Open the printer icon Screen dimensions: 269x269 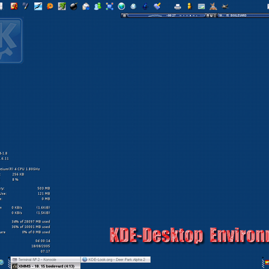178,7
